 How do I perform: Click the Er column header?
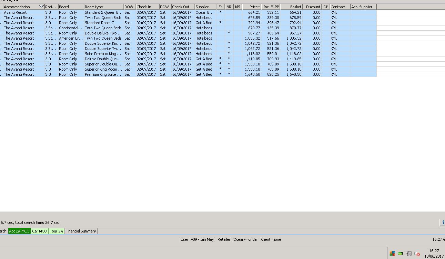pos(221,7)
